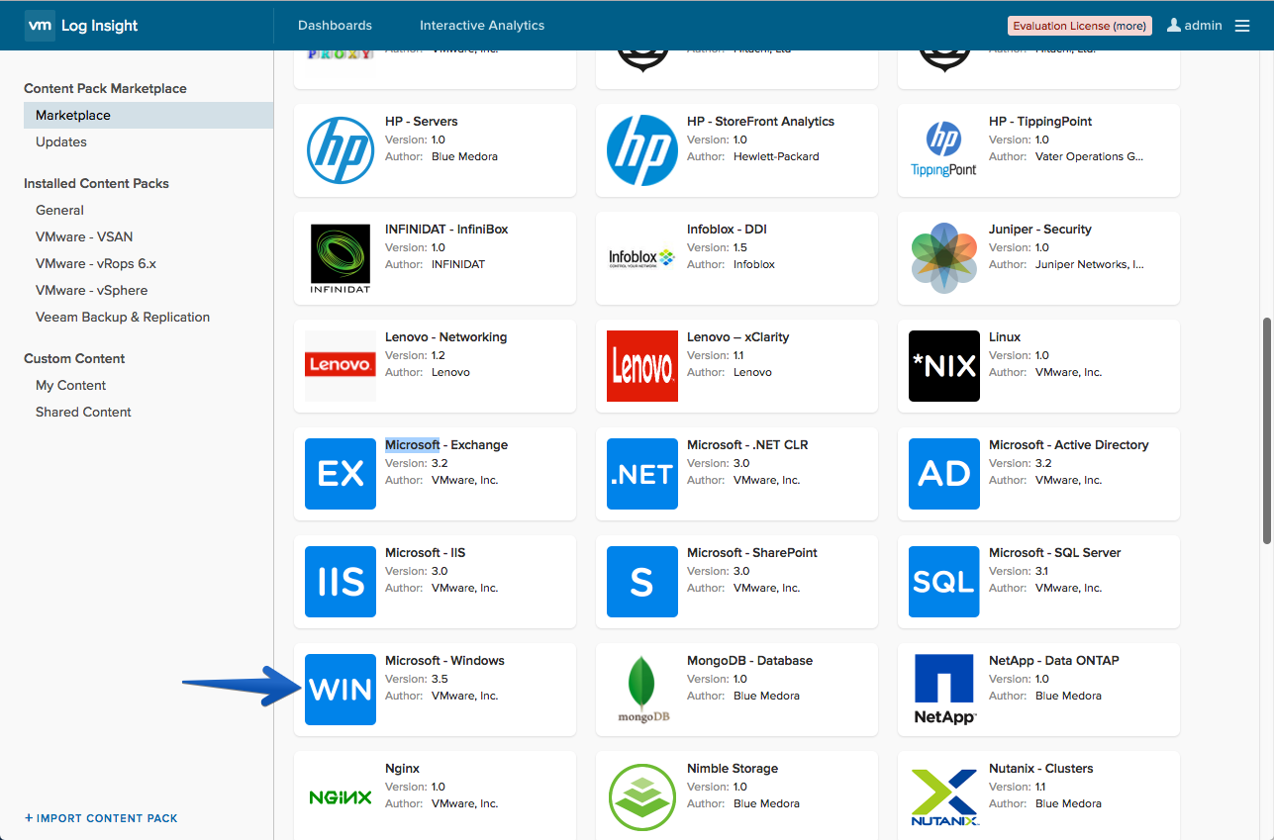Screen dimensions: 1274x840
Task: Open the Dashboards tab
Action: (x=335, y=26)
